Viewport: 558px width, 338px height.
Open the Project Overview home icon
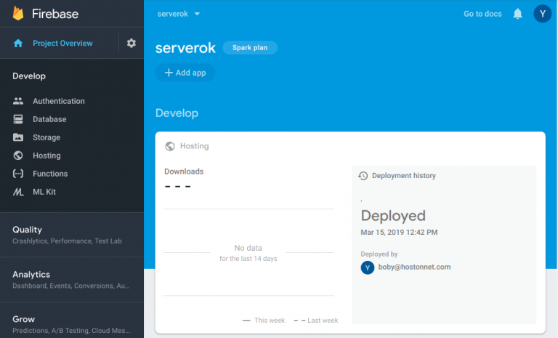tap(18, 44)
